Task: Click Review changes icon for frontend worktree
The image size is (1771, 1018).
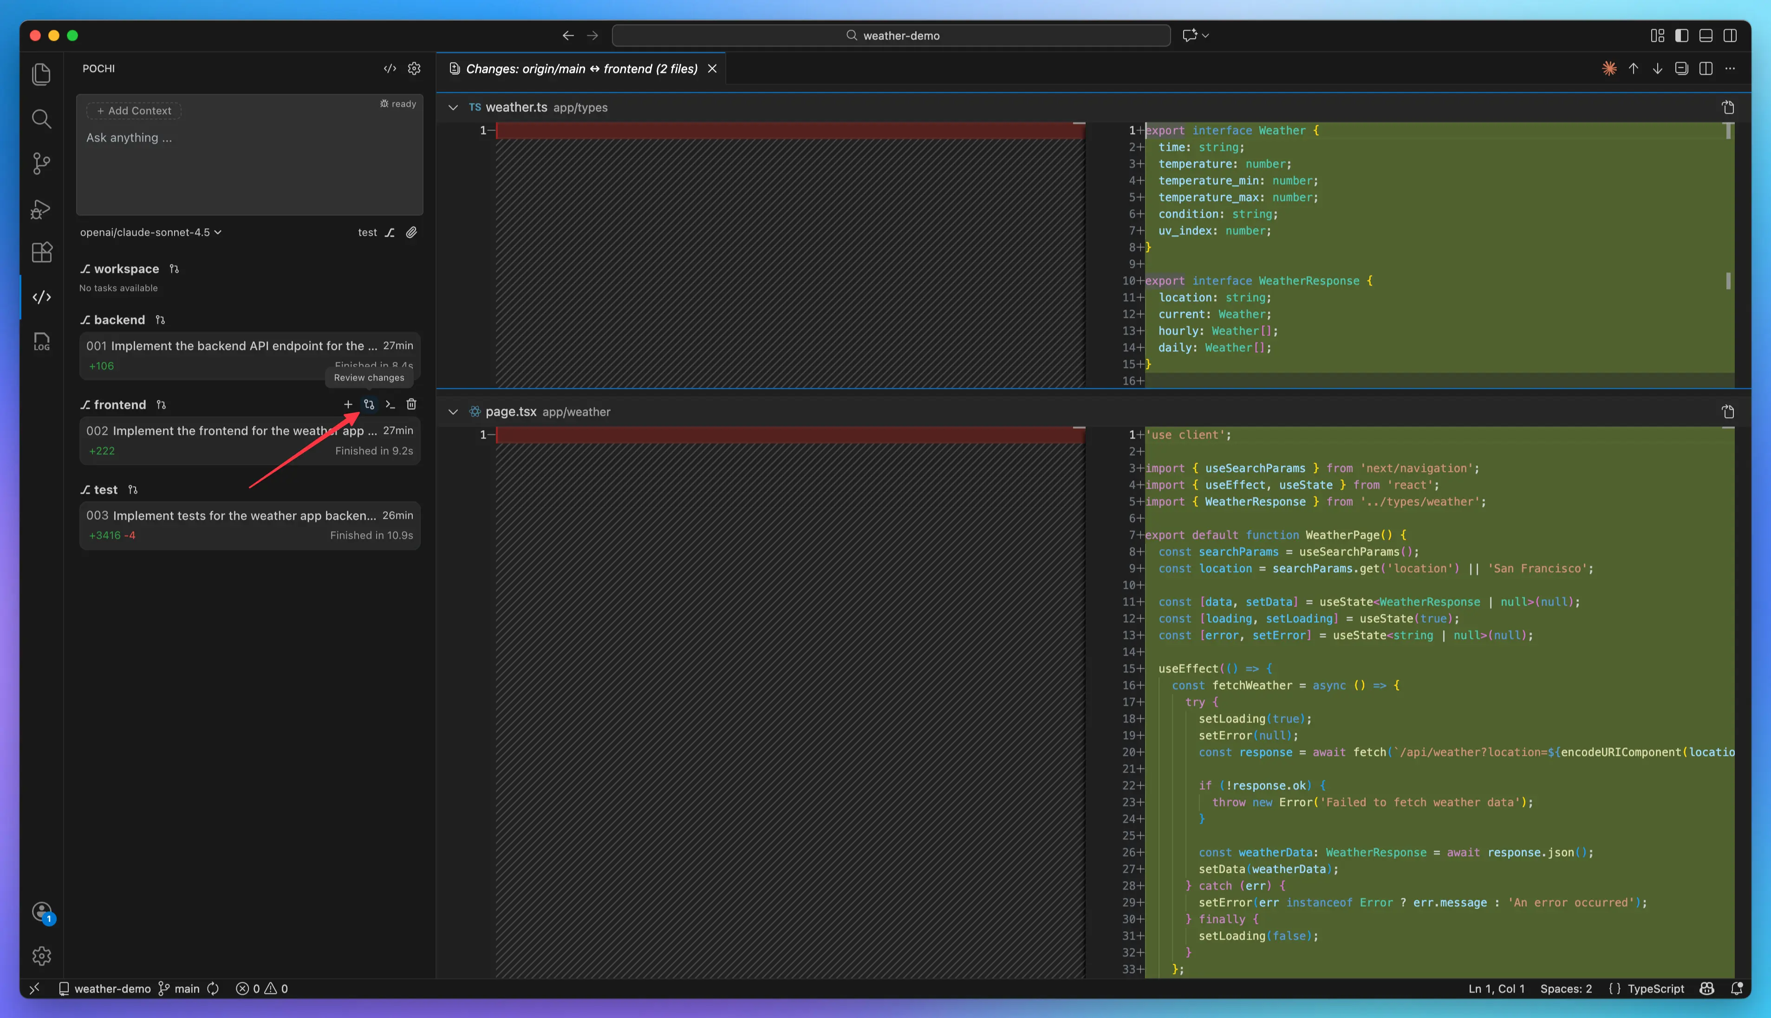Action: (369, 404)
